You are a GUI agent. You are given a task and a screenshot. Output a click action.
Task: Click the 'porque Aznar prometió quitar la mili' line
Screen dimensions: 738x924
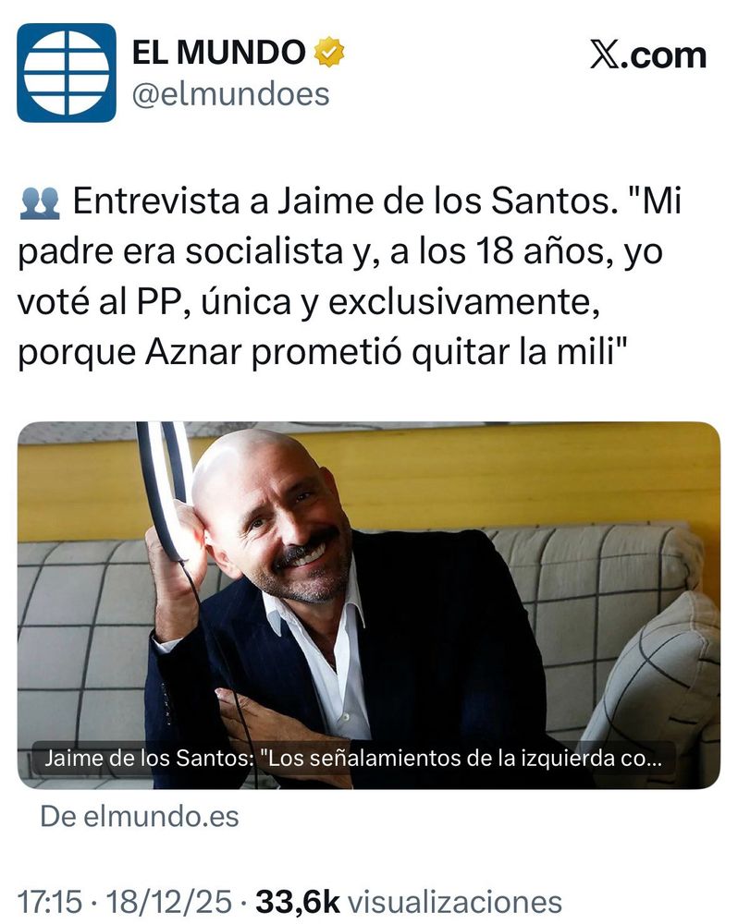(322, 354)
